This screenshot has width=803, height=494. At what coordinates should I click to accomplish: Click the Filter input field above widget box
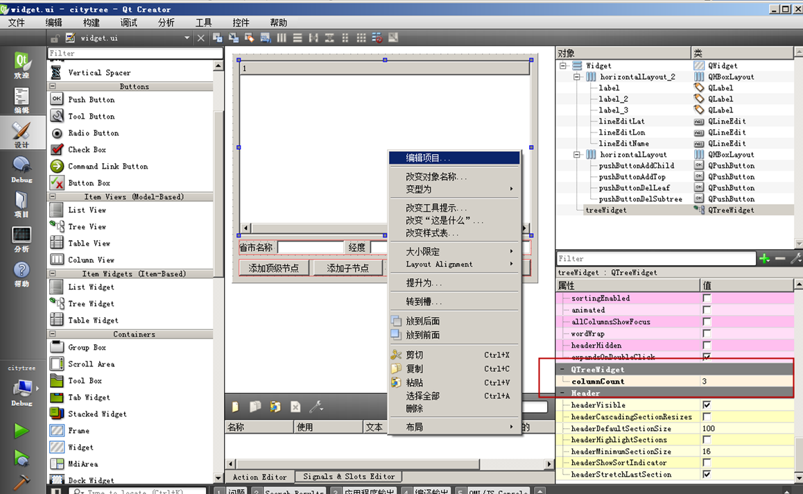(134, 53)
